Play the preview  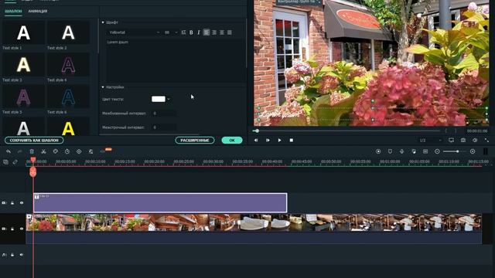click(x=279, y=141)
